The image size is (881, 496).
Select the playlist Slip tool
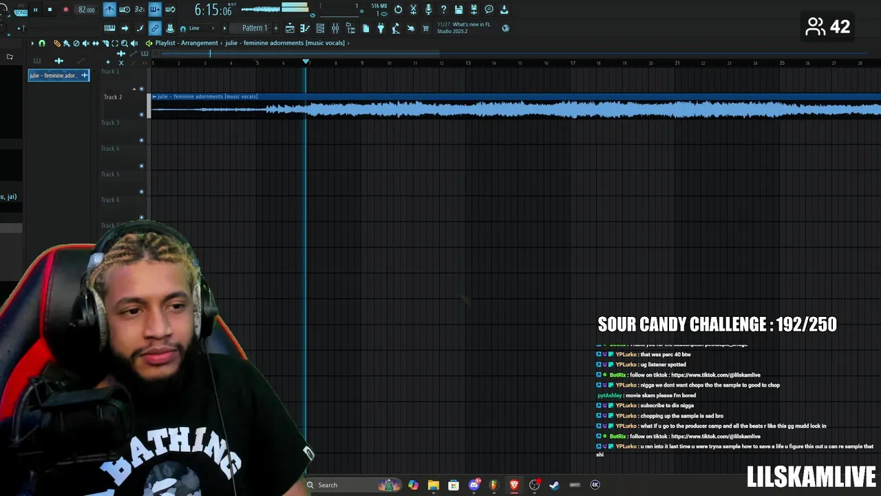coord(96,43)
